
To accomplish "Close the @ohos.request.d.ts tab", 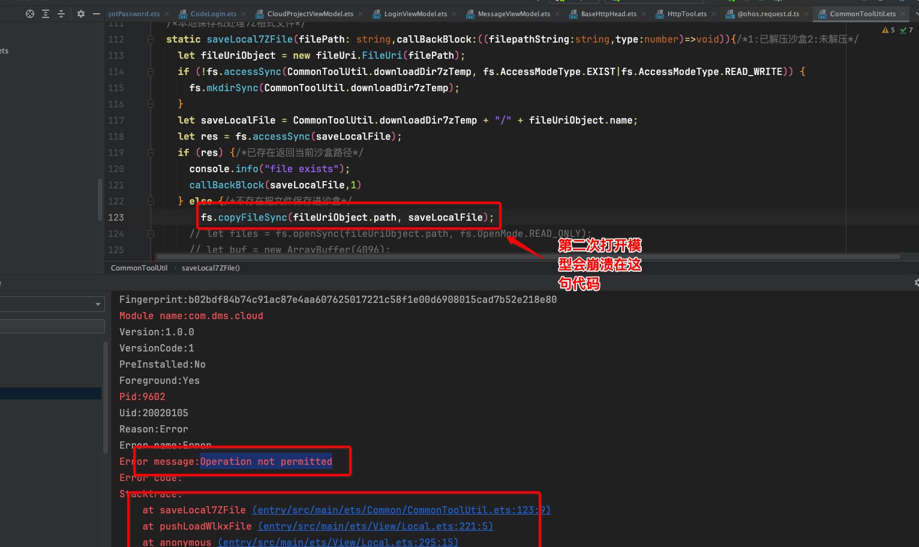I will pyautogui.click(x=806, y=14).
